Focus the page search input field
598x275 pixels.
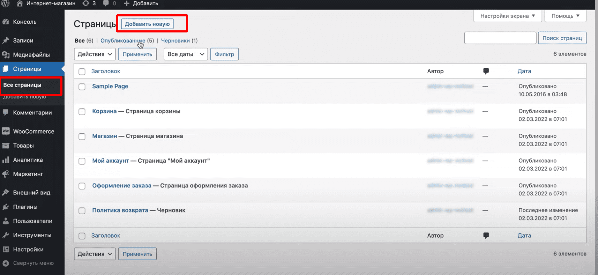pos(500,38)
